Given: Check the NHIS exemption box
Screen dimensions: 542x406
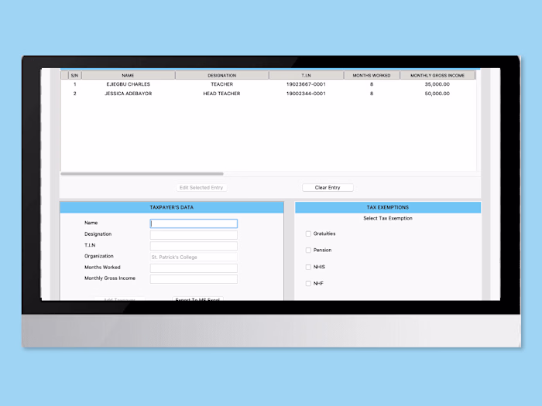Looking at the screenshot, I should (308, 267).
